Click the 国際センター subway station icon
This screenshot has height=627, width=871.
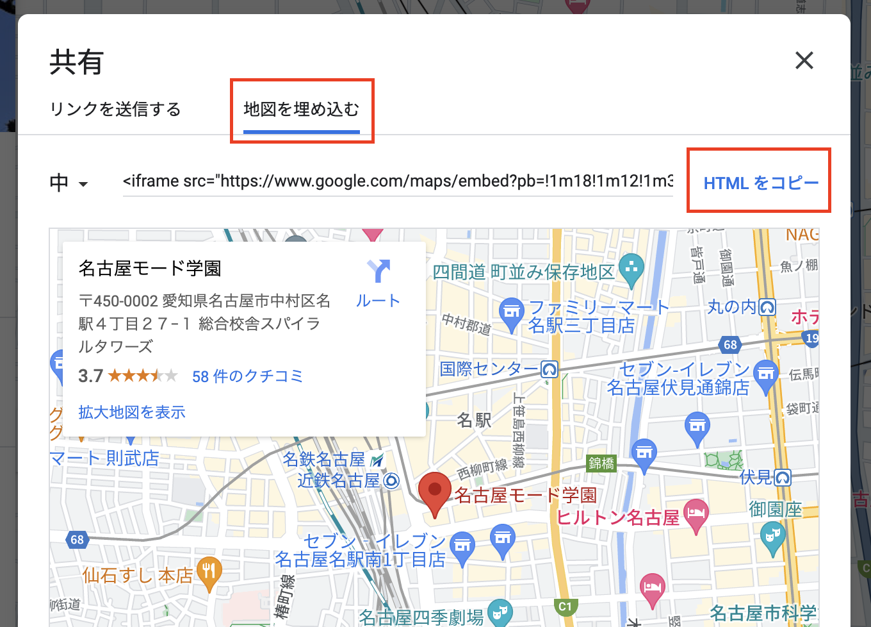[x=549, y=369]
